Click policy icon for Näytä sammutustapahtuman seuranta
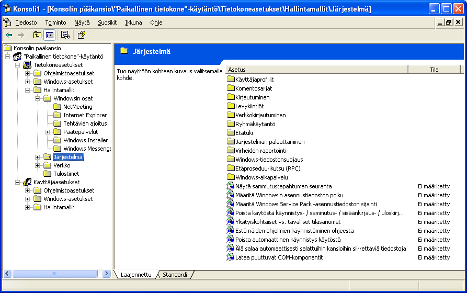 tap(230, 186)
